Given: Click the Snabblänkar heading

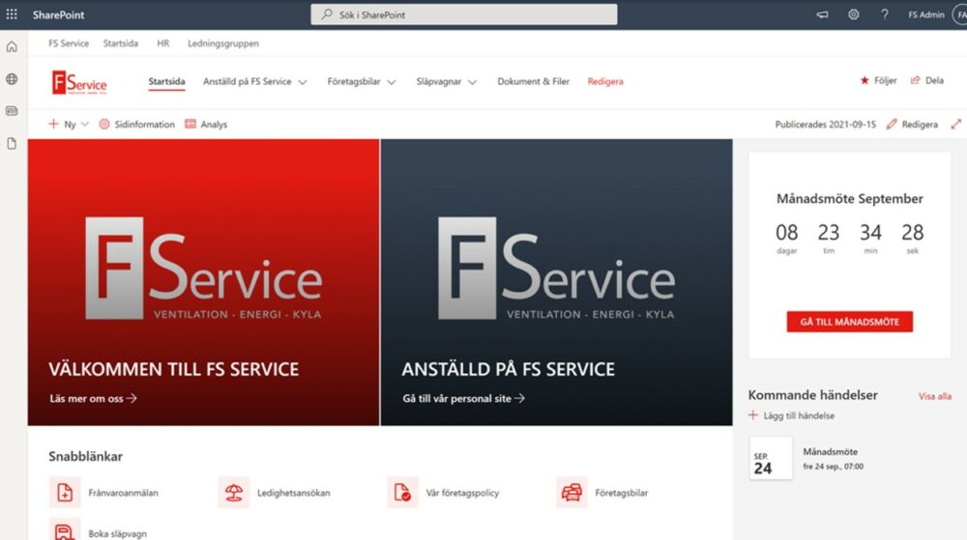Looking at the screenshot, I should pyautogui.click(x=85, y=456).
